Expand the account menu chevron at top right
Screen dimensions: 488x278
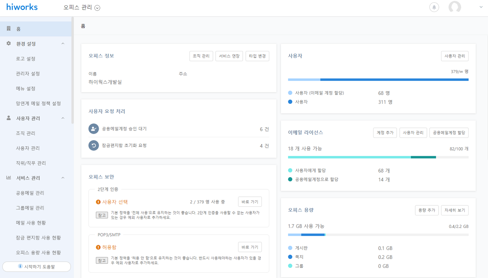pyautogui.click(x=481, y=7)
